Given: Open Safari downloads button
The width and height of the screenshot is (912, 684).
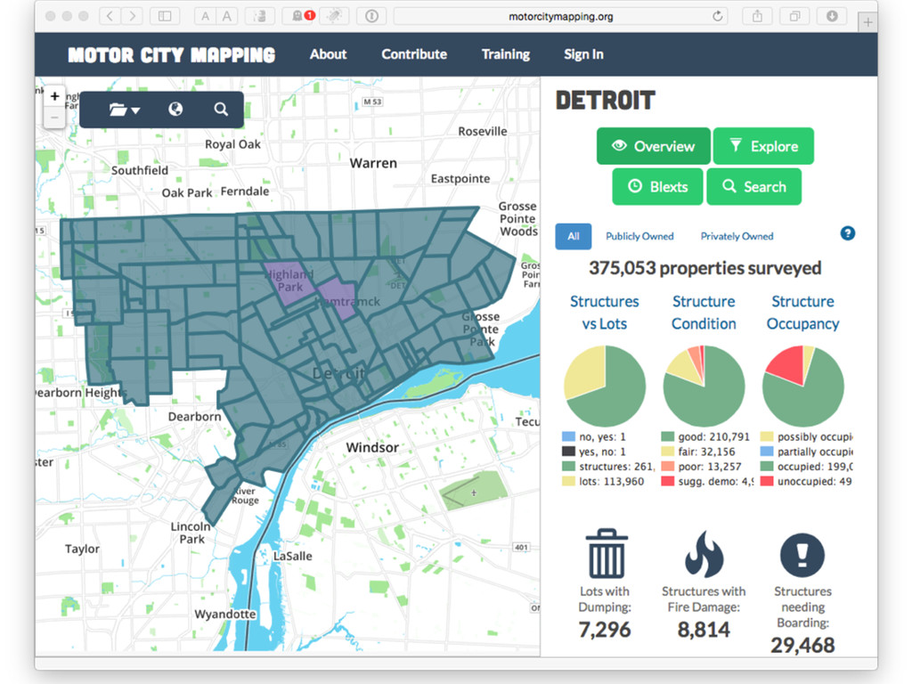Looking at the screenshot, I should click(x=833, y=16).
